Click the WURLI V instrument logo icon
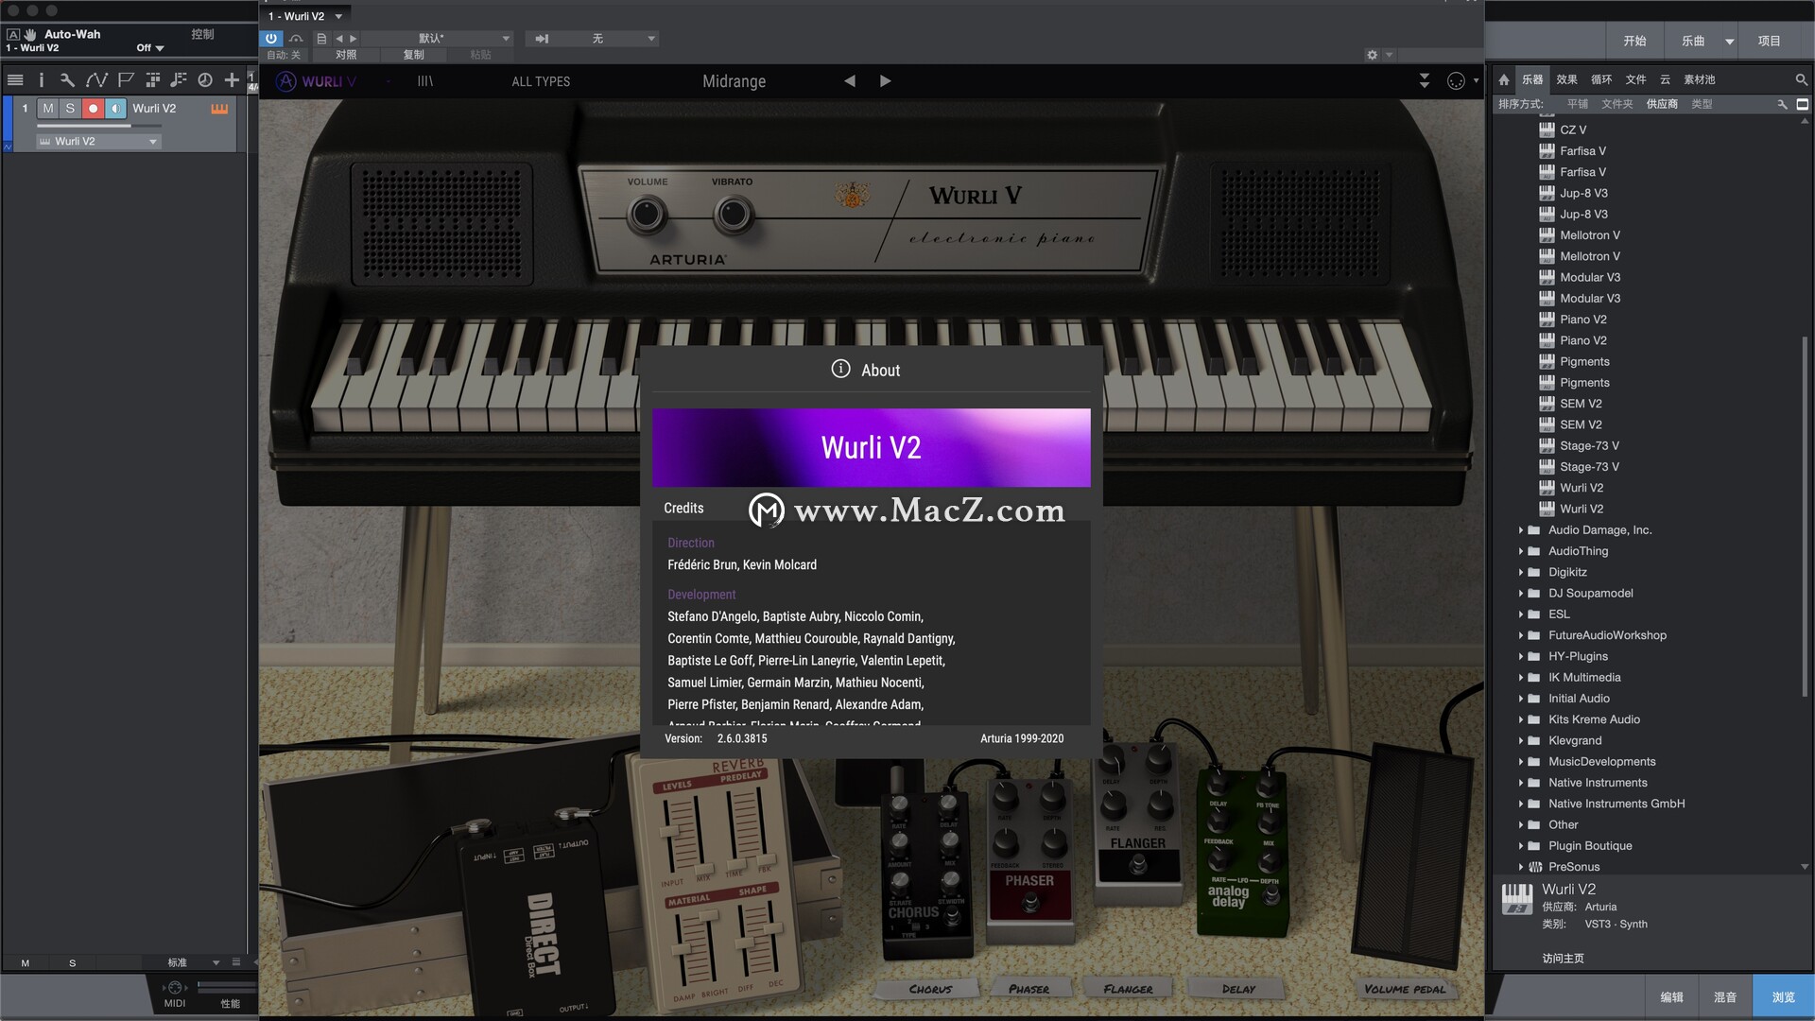 (288, 81)
